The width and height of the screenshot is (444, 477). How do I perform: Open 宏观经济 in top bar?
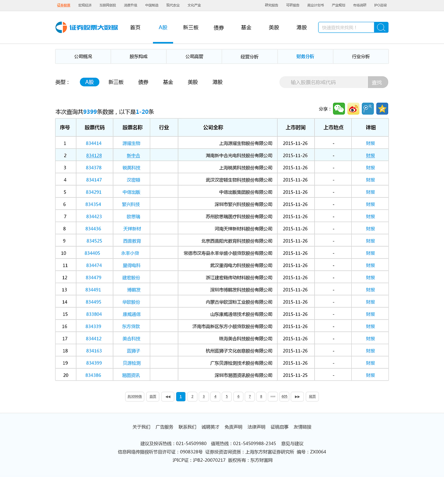(85, 5)
